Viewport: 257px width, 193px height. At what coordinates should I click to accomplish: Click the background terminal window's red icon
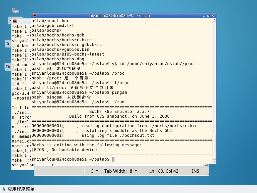[15, 21]
